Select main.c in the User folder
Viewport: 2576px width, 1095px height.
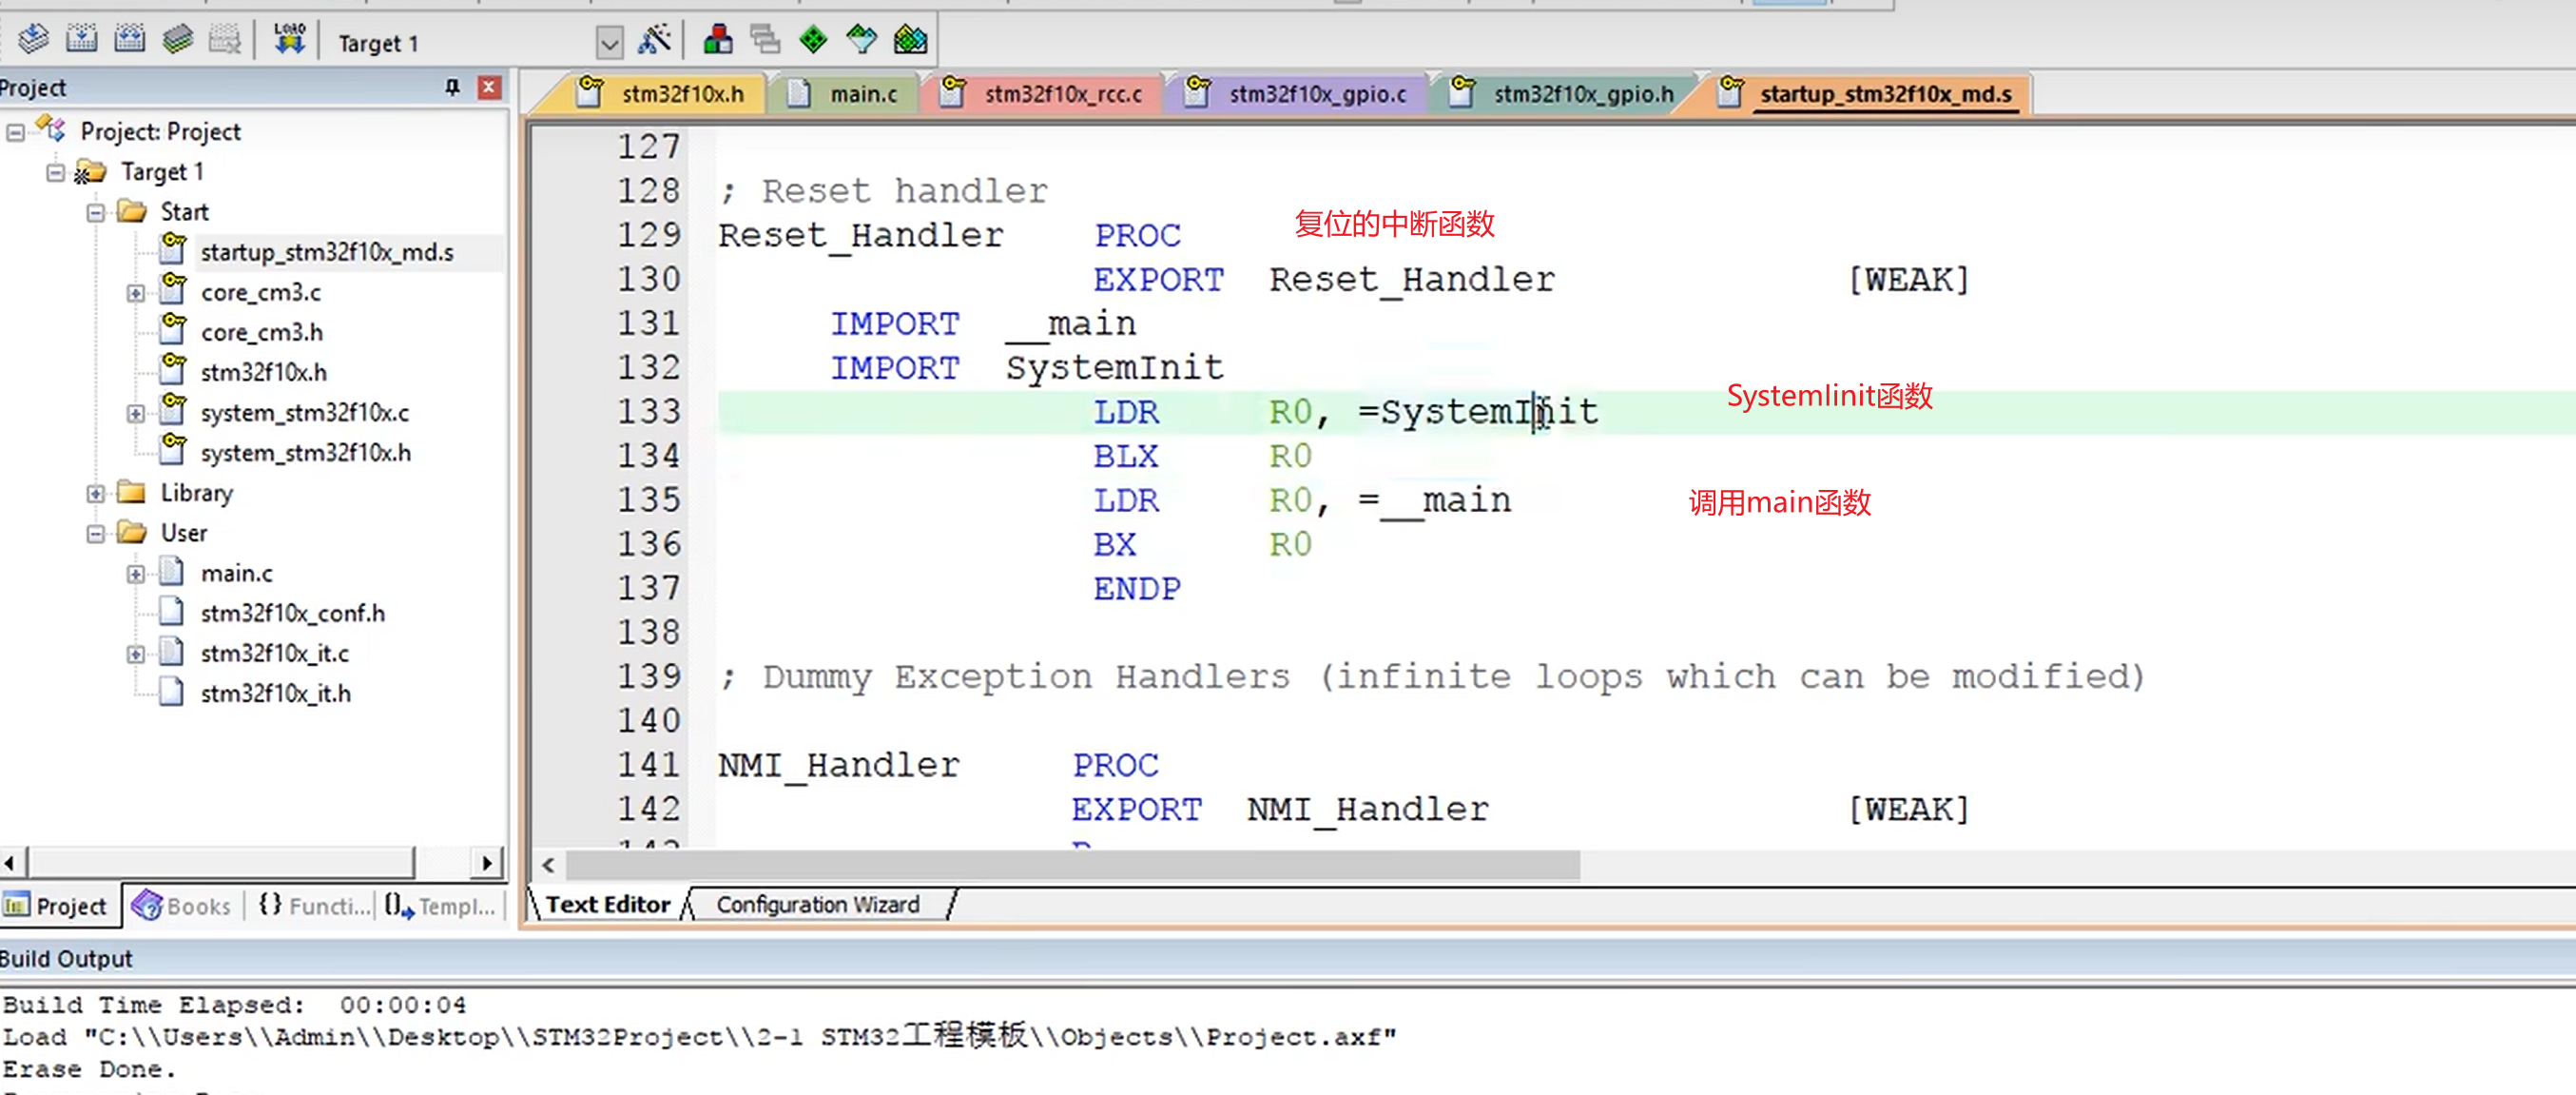pos(237,573)
